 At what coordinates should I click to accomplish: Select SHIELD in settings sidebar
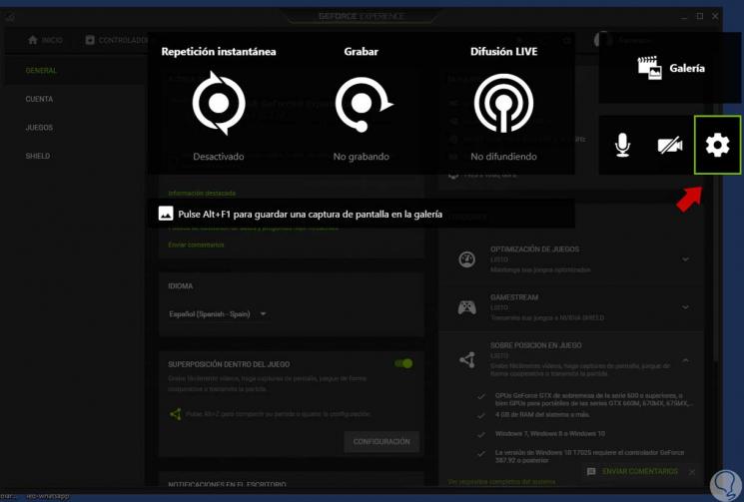pyautogui.click(x=38, y=156)
